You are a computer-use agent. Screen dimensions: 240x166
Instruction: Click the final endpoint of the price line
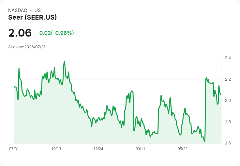(221, 94)
